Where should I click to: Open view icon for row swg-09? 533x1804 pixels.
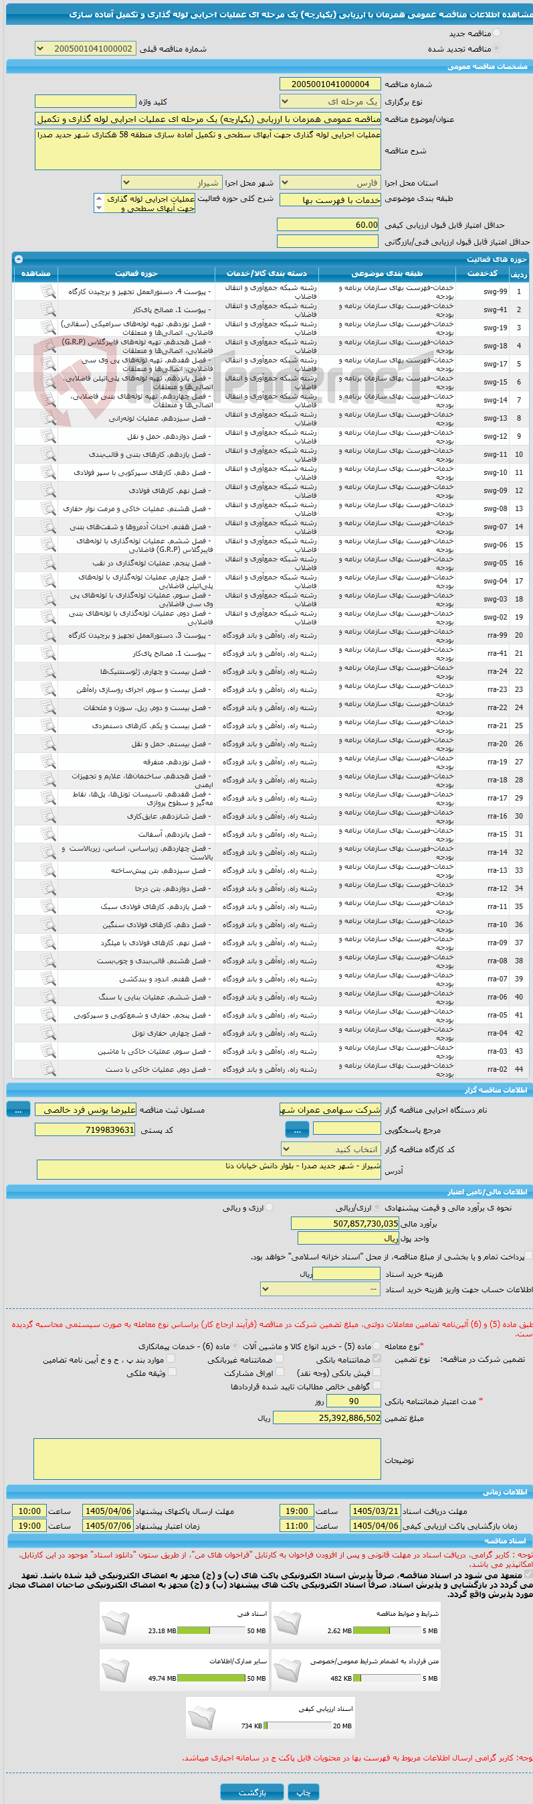[47, 491]
